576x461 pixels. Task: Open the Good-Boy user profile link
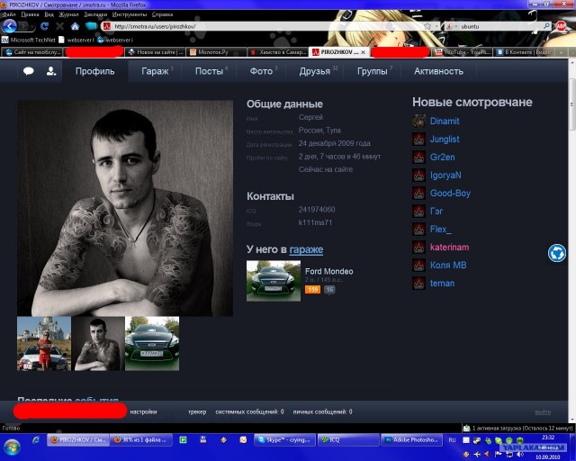point(450,193)
